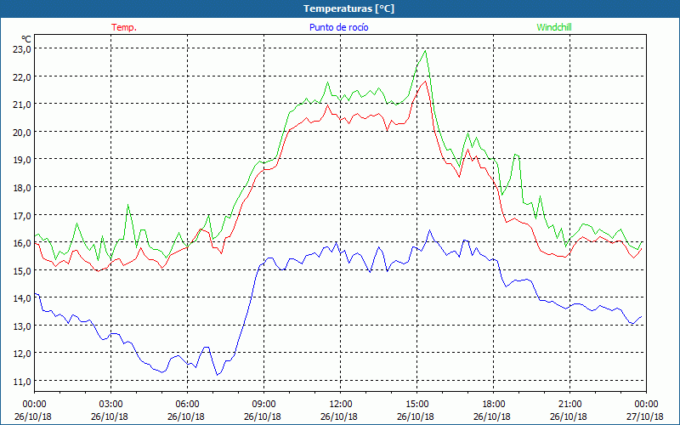Click the 06:00 time axis label
Image resolution: width=680 pixels, height=425 pixels.
click(x=187, y=405)
